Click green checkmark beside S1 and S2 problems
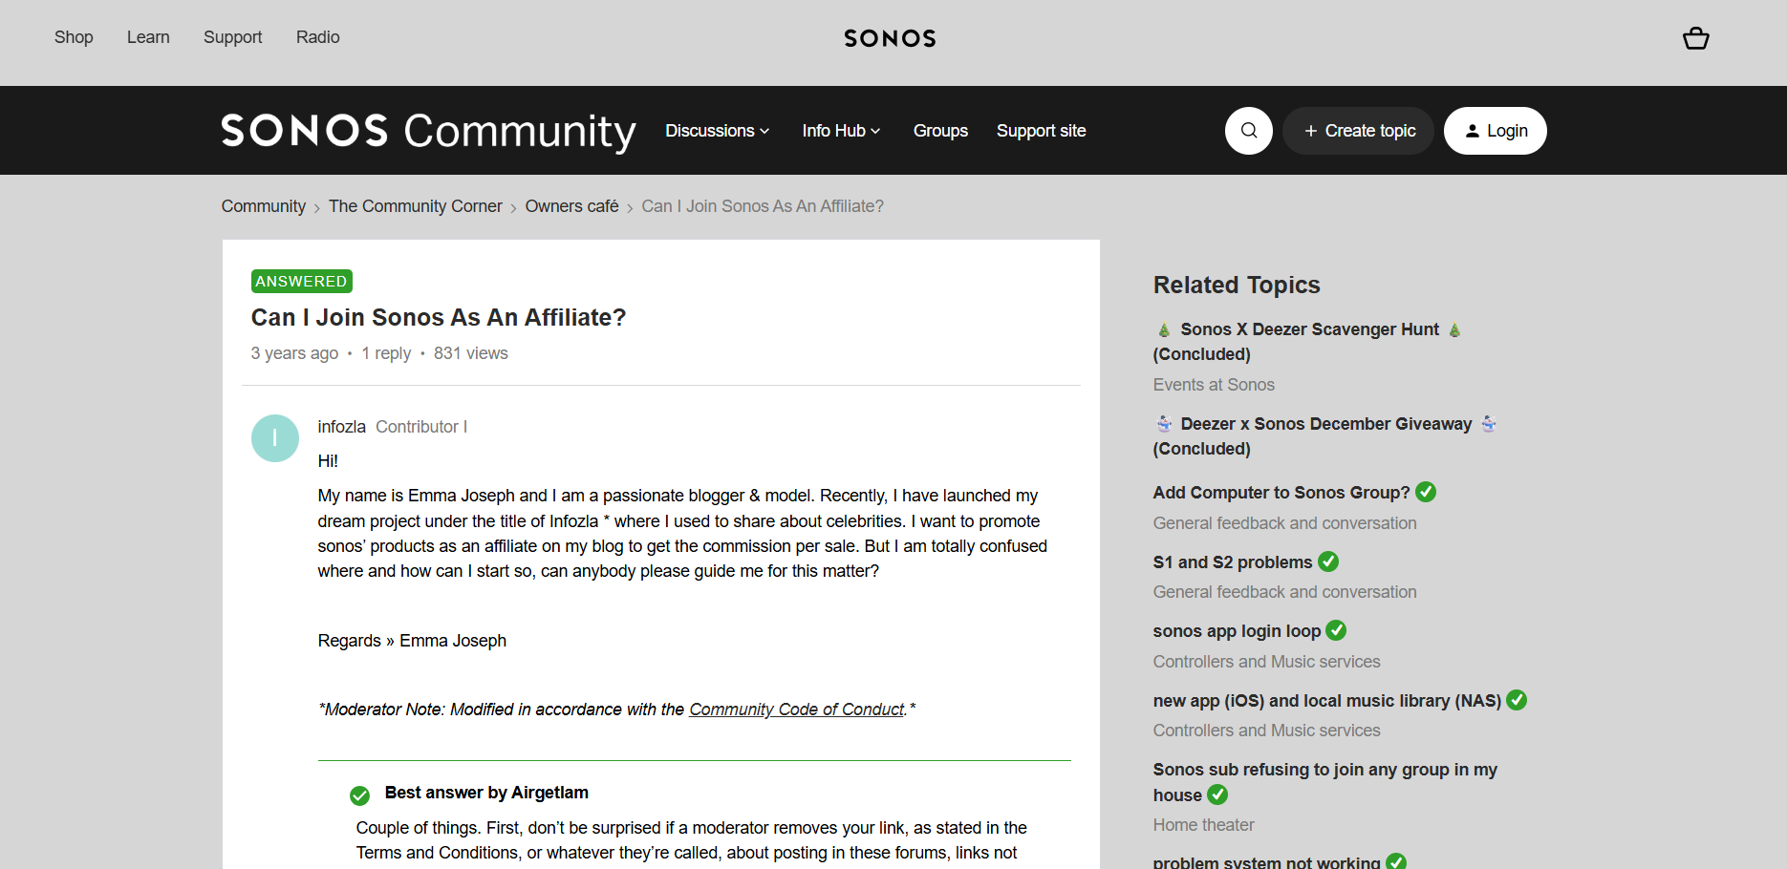This screenshot has width=1787, height=869. [1328, 562]
